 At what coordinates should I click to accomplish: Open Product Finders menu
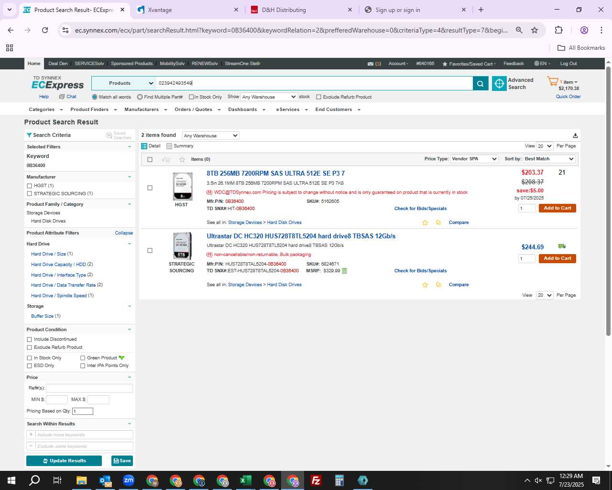click(93, 110)
